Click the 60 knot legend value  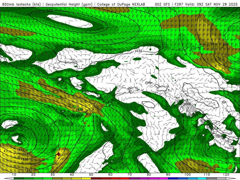coord(110,175)
